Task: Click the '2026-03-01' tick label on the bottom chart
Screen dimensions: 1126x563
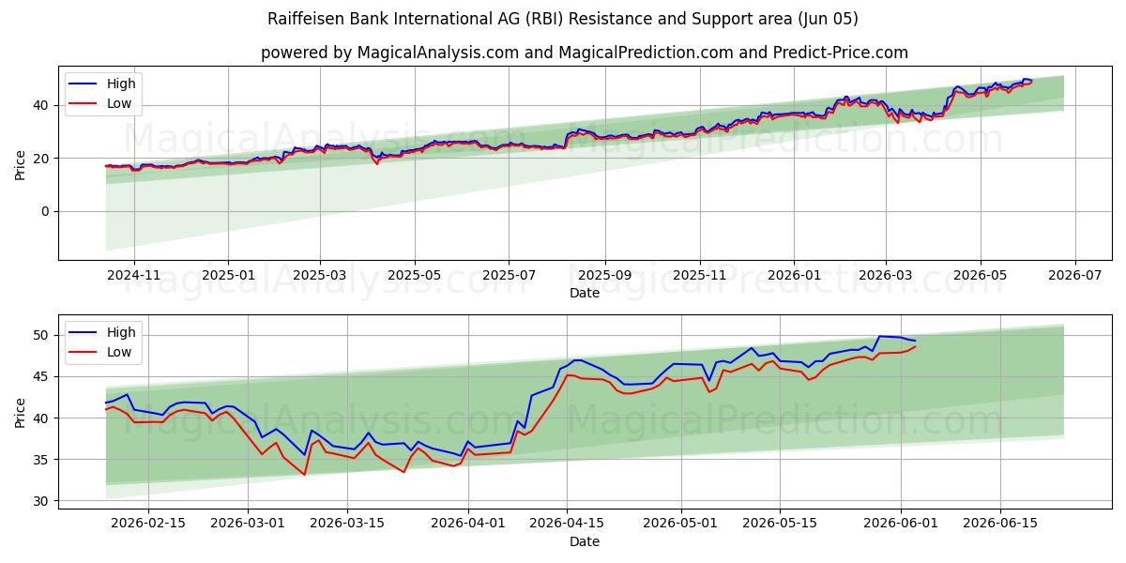Action: point(248,525)
